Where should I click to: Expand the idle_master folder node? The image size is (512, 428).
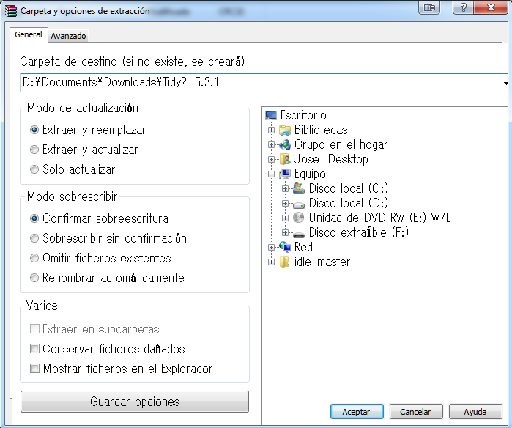coord(271,262)
